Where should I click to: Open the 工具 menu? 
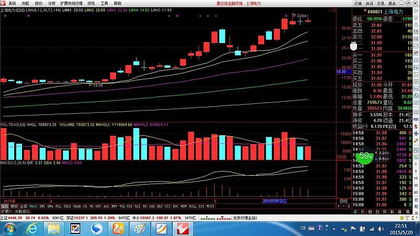pyautogui.click(x=104, y=4)
